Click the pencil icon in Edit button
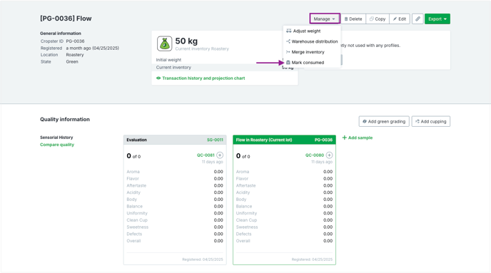491x273 pixels. click(395, 19)
